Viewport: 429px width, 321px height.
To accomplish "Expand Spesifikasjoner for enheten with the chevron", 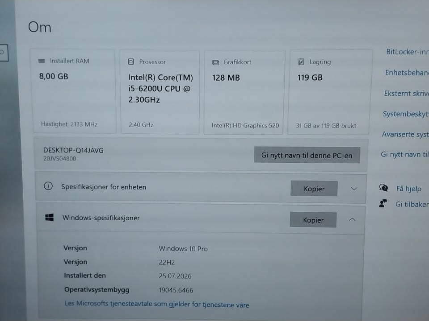I will pos(354,189).
